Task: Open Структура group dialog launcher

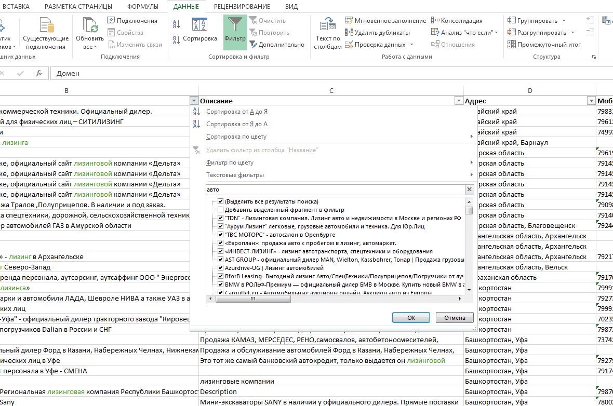Action: 594,57
